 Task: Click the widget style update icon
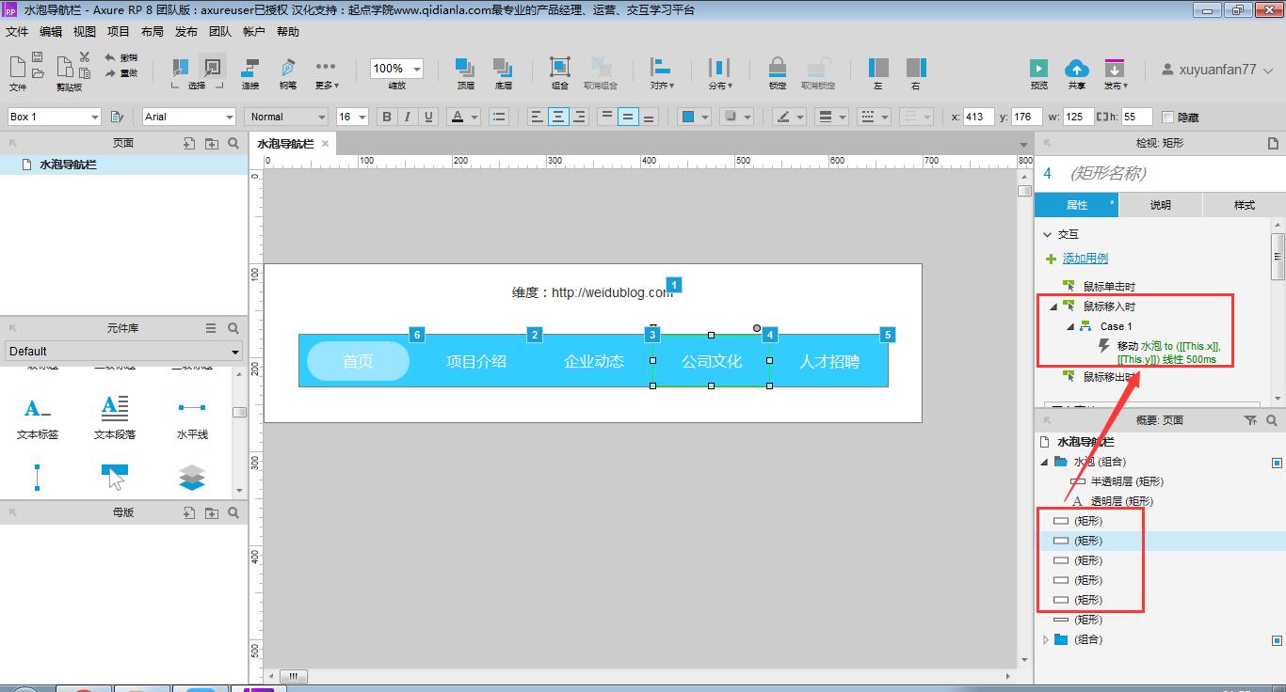(x=117, y=117)
